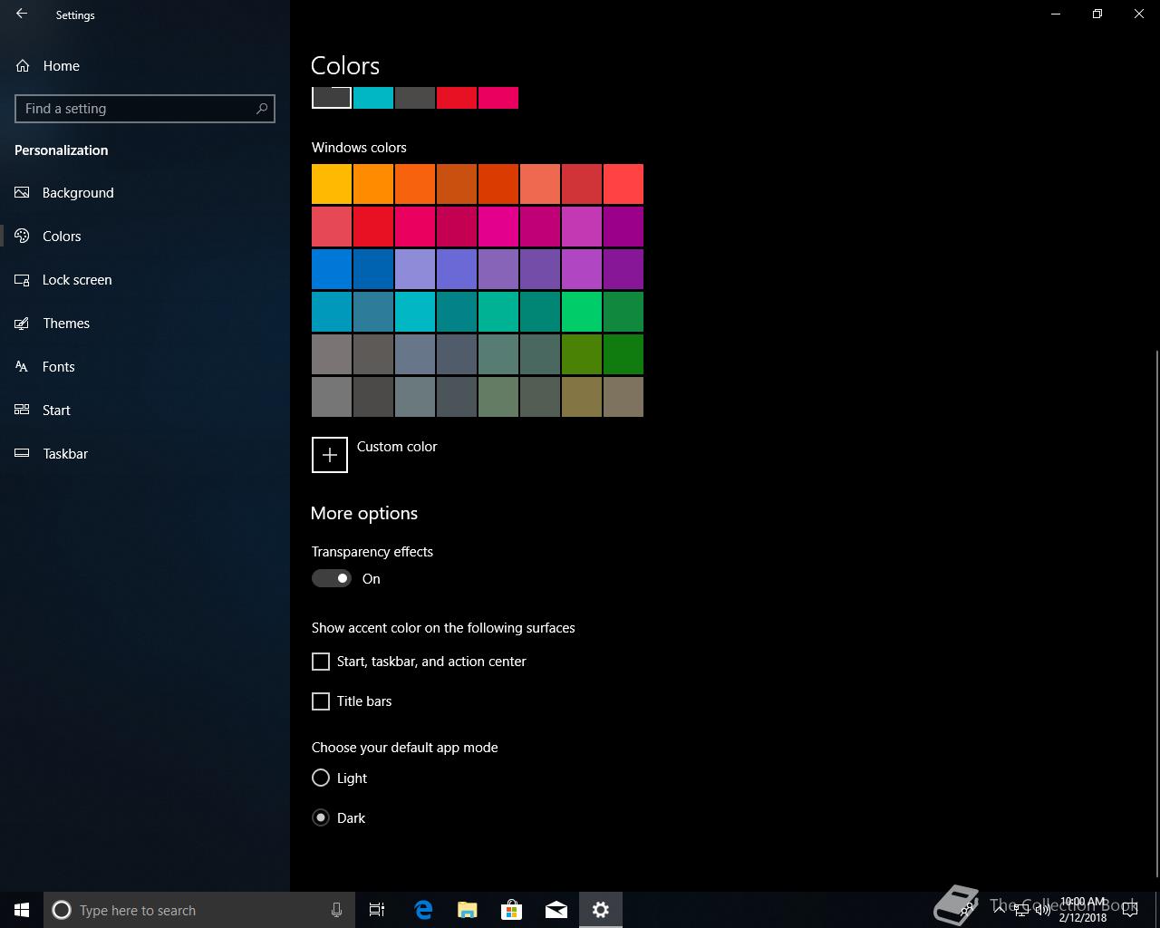Go back using the Settings back arrow
1160x928 pixels.
[22, 14]
